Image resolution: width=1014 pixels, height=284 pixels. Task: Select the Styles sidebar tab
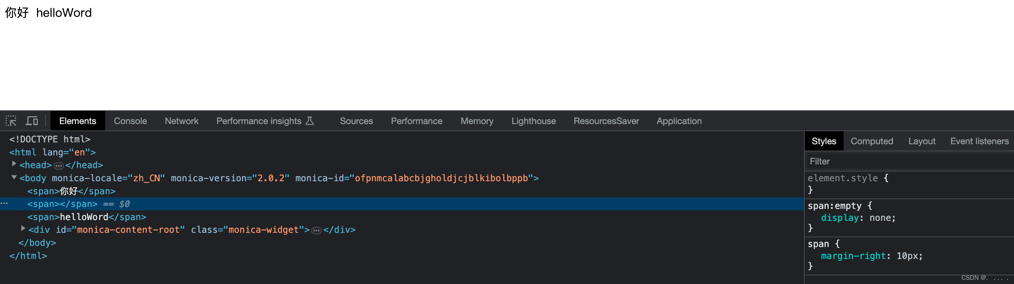pos(824,141)
